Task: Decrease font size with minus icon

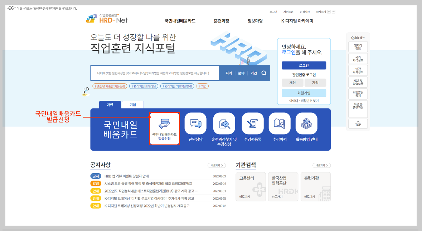Action: pos(334,12)
